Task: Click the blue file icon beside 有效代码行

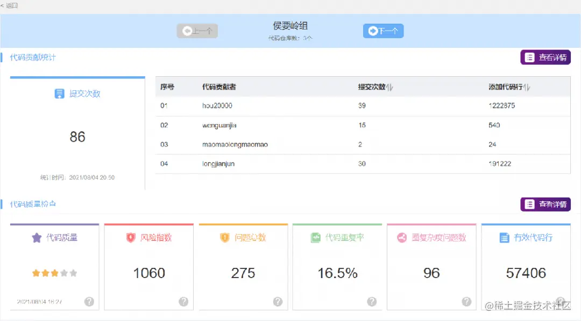Action: pos(504,237)
